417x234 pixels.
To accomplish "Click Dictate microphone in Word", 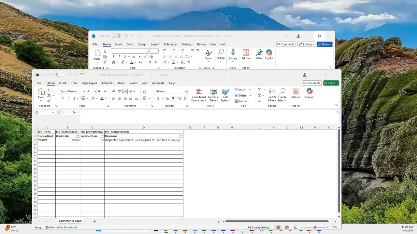I will pyautogui.click(x=233, y=55).
